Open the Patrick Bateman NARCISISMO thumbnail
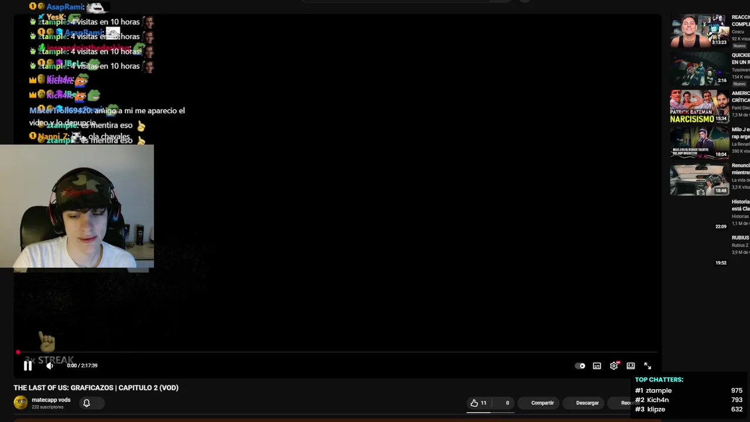 700,106
